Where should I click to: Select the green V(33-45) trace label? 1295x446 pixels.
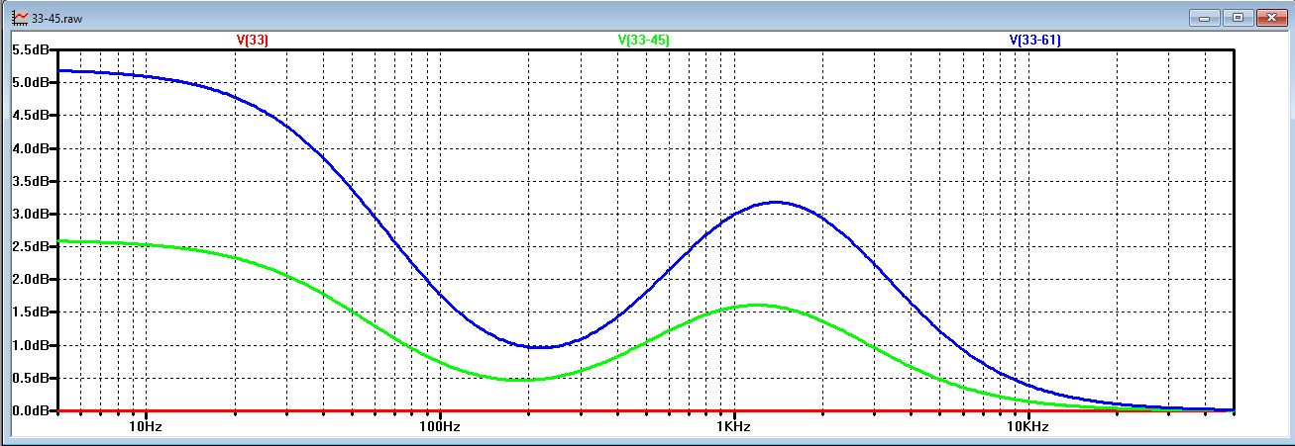(x=643, y=41)
